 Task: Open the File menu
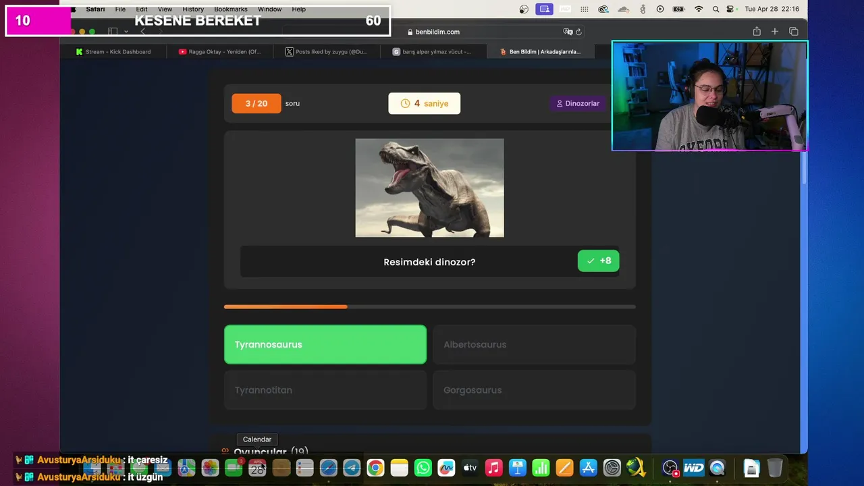click(x=120, y=9)
